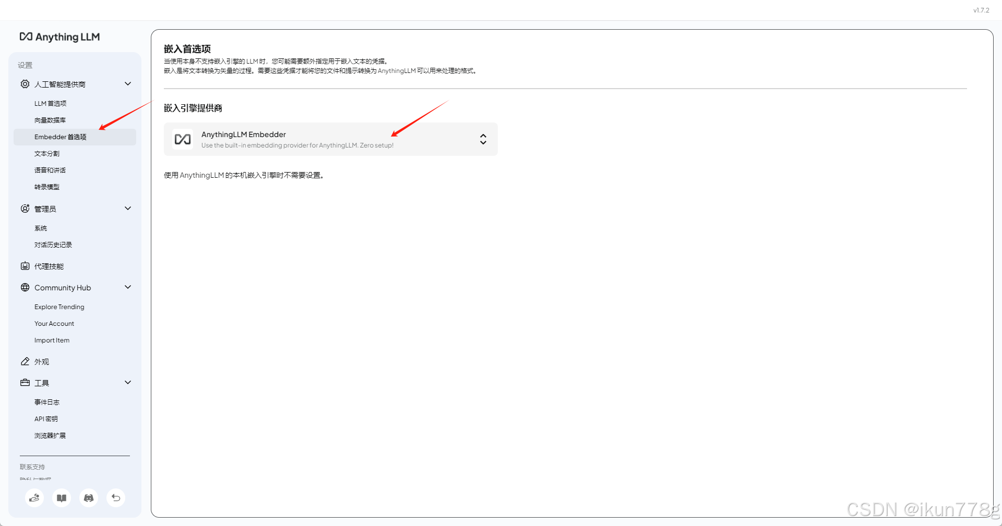This screenshot has height=526, width=1002.
Task: Click 联系支持 link
Action: coord(32,467)
